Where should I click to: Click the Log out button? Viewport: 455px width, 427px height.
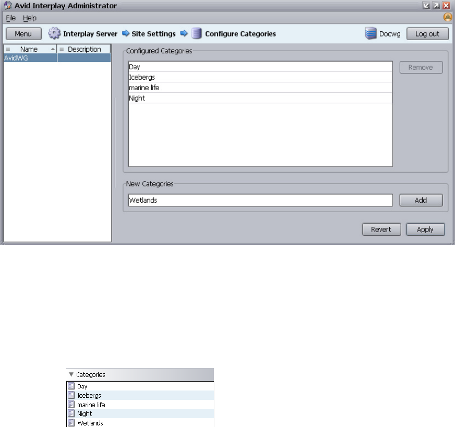point(427,34)
